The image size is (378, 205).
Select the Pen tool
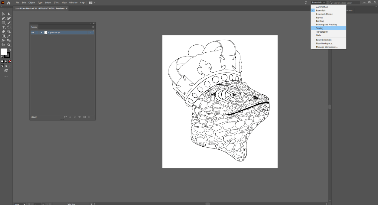(x=3, y=18)
